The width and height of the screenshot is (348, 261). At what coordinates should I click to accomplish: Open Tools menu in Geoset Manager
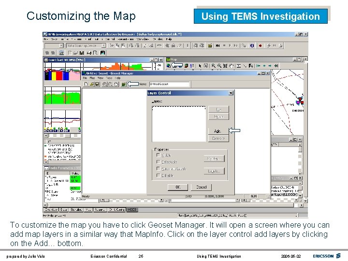pos(109,78)
